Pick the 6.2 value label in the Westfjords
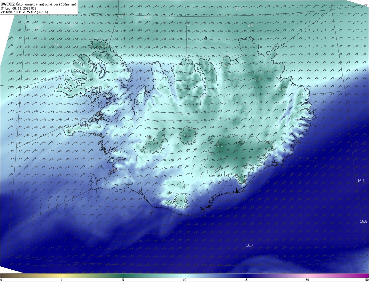Screen dimensions: 369x282 coord(104,45)
